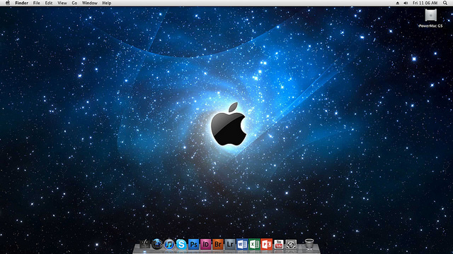Screen dimensions: 453x254
Task: Launch InDesign from the Dock
Action: click(x=205, y=245)
